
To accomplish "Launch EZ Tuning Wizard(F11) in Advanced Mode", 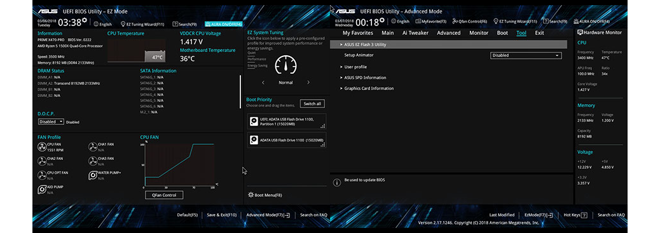I will [x=516, y=22].
